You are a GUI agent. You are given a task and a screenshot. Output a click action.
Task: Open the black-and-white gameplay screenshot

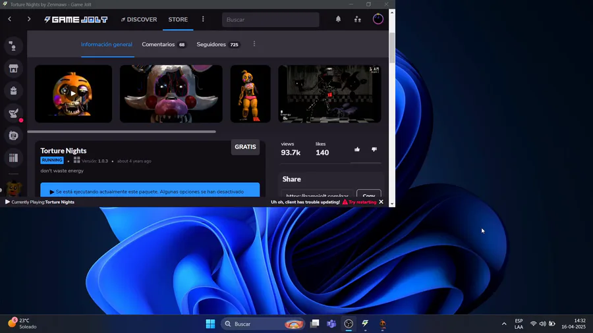tap(330, 93)
